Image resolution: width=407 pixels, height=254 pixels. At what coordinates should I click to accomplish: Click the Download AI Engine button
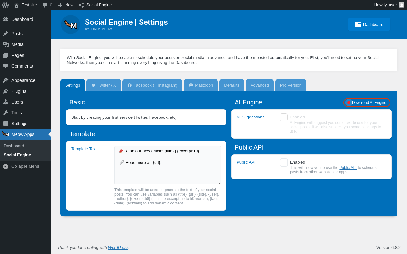click(x=367, y=103)
